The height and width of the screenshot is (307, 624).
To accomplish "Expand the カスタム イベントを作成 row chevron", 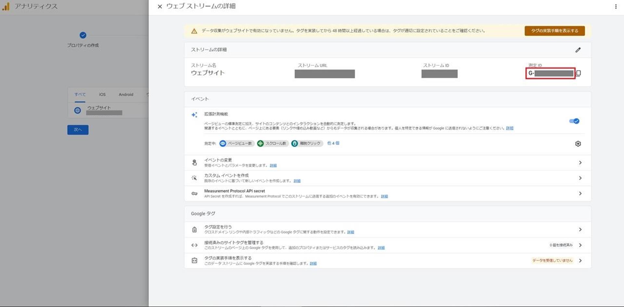I will [x=580, y=178].
